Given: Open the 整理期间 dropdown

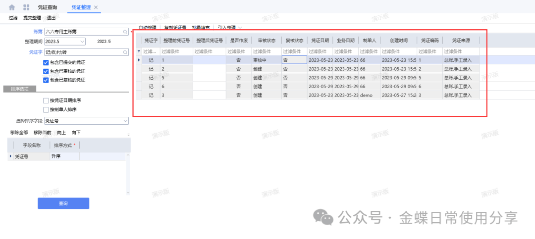Looking at the screenshot, I should click(x=82, y=41).
